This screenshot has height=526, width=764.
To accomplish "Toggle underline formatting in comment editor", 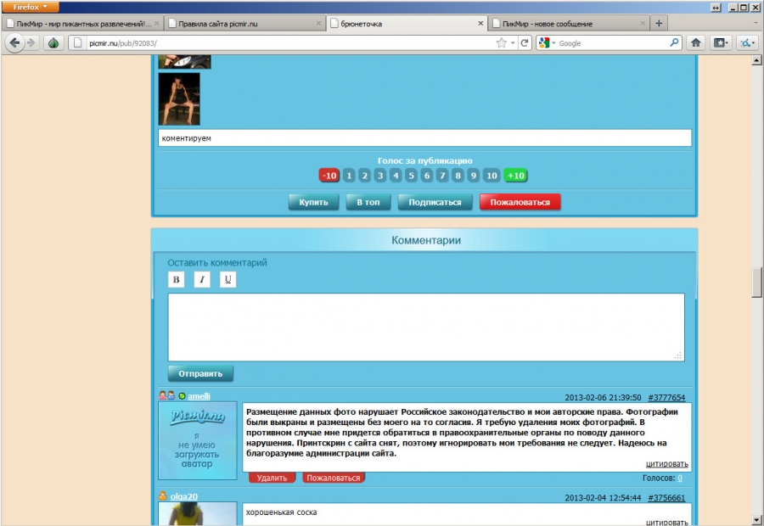I will point(228,280).
